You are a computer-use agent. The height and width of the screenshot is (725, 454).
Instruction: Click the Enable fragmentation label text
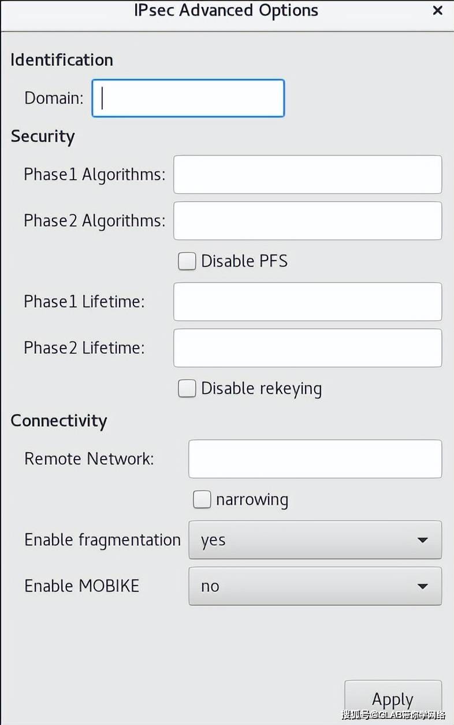pos(102,540)
